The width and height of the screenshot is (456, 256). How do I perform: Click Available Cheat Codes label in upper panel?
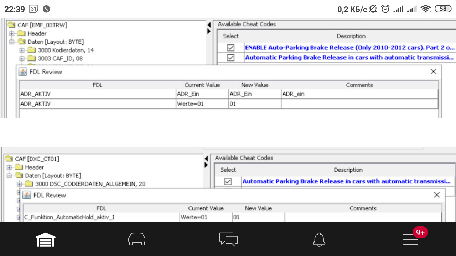(247, 24)
